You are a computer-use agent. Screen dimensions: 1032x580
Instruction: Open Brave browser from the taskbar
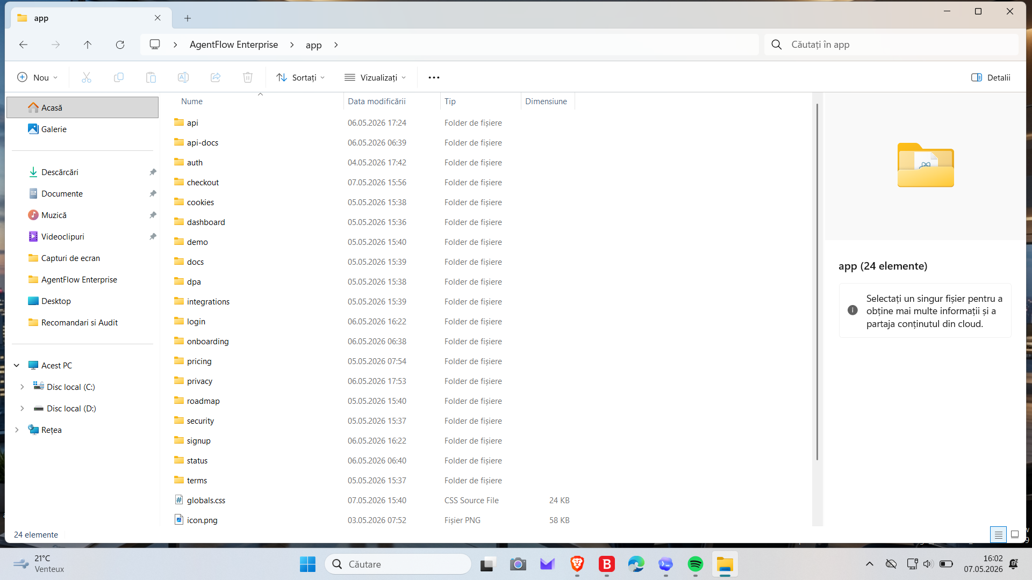click(577, 564)
